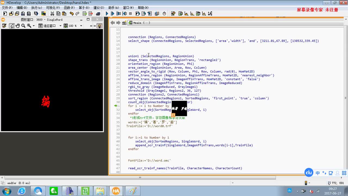The image size is (348, 196).
Task: Click the Deactivate lines icon with red X
Action: (91, 14)
